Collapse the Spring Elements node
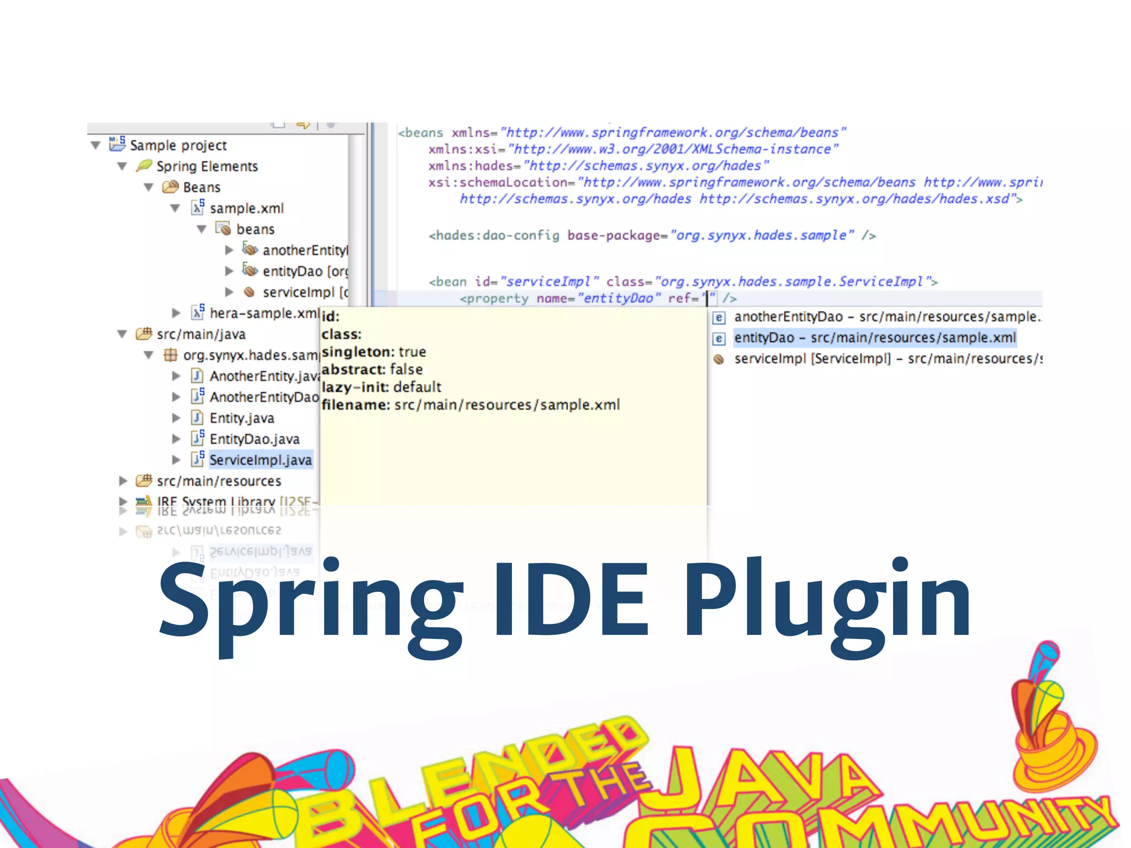This screenshot has height=848, width=1131. 122,166
